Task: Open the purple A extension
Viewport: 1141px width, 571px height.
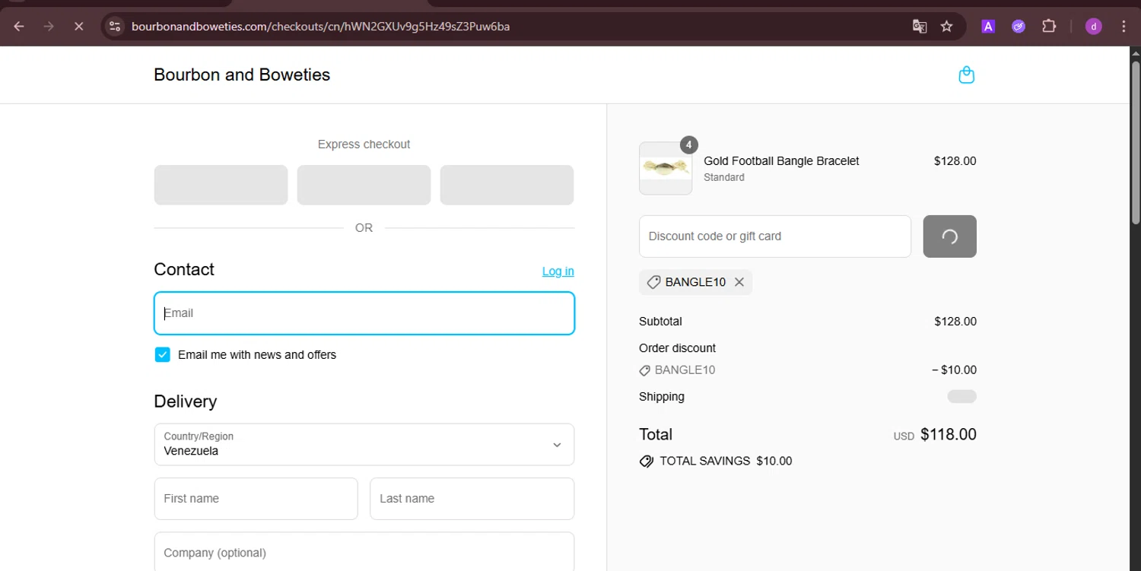Action: coord(988,27)
